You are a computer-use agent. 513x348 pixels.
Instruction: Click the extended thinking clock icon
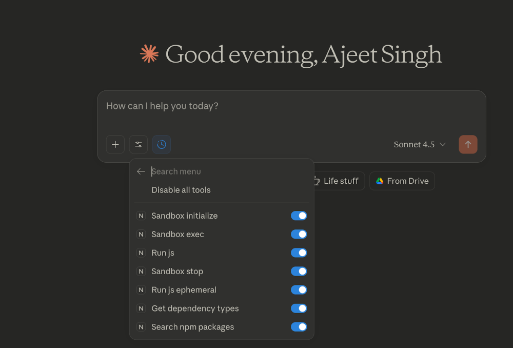[x=162, y=145]
